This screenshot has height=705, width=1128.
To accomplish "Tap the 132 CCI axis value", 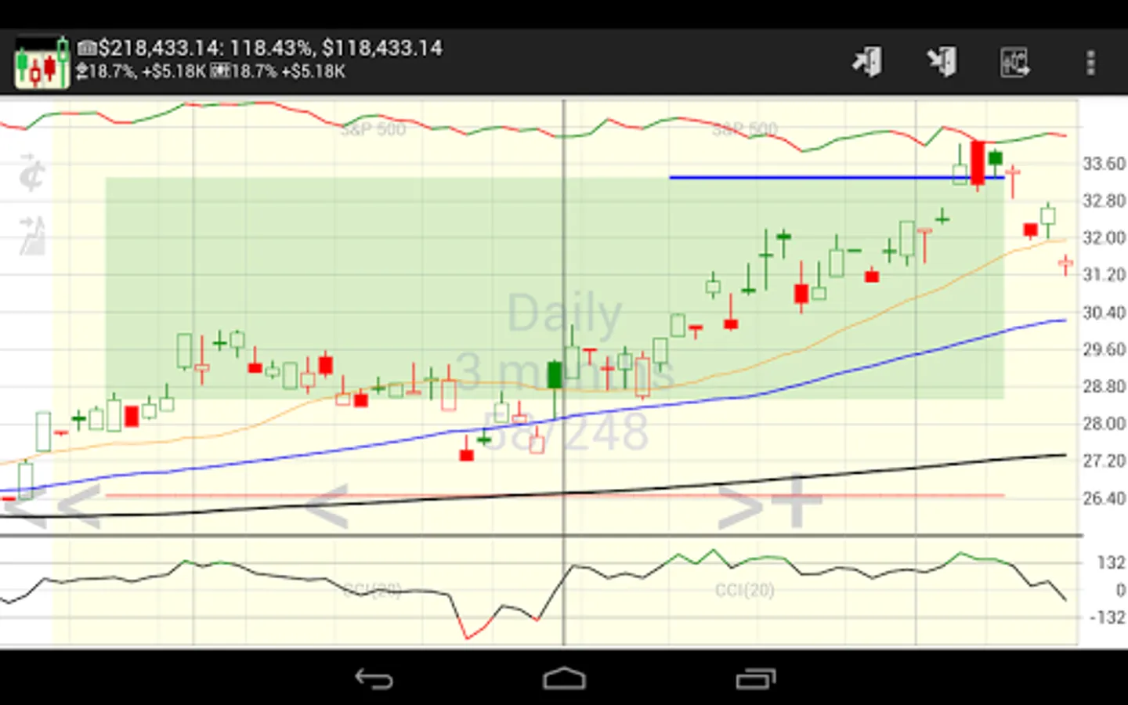I will click(1111, 562).
